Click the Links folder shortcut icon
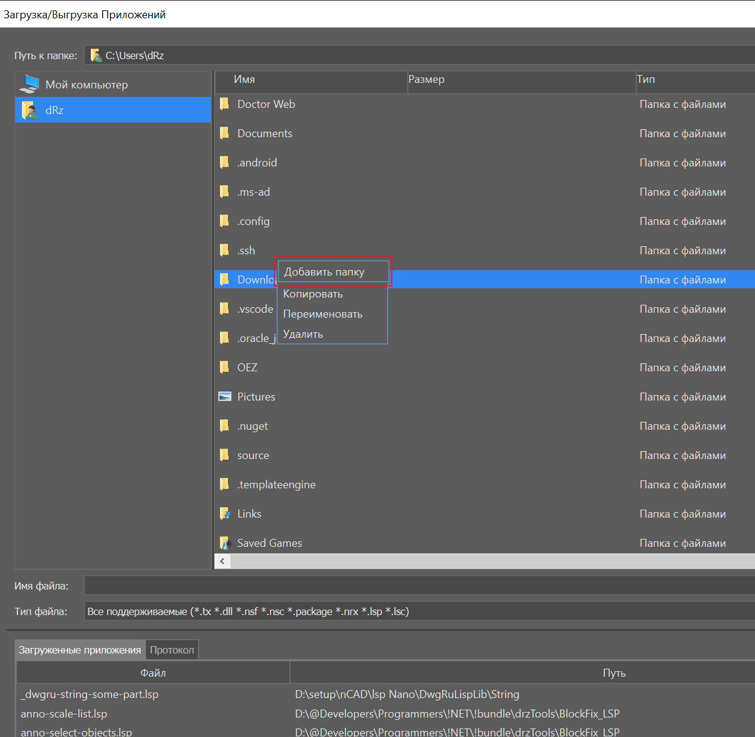 (225, 514)
